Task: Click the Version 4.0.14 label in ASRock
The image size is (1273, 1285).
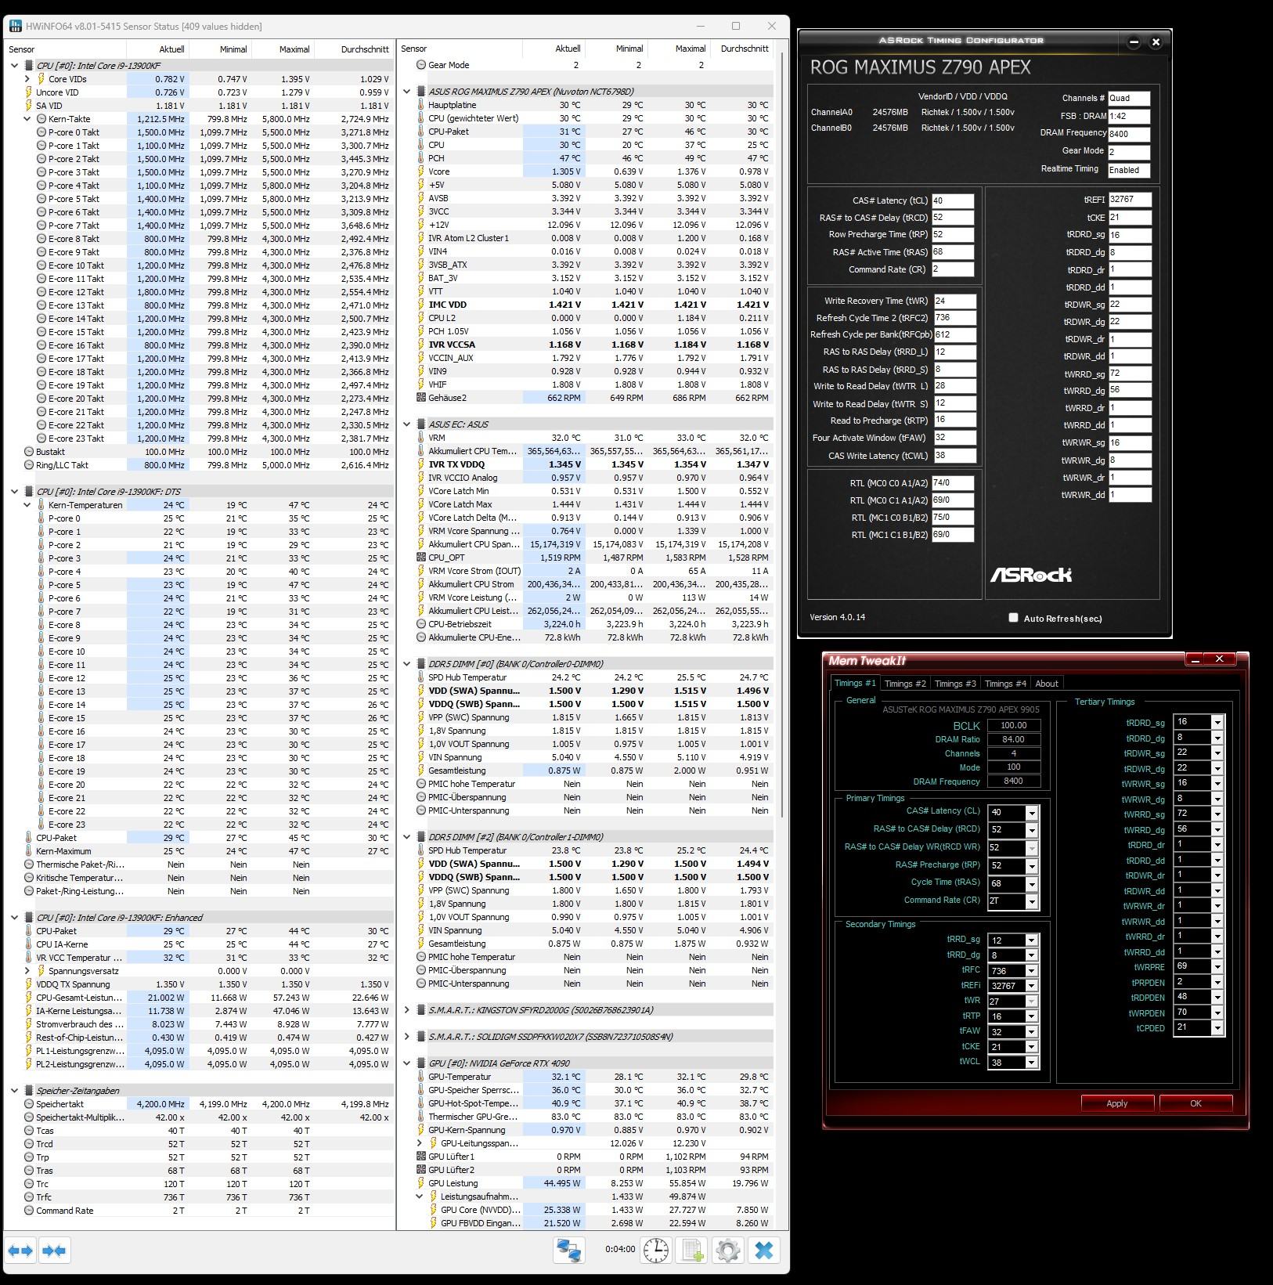Action: [x=838, y=617]
